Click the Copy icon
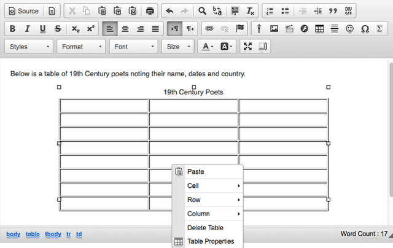Viewport: 393px width, 248px height. (87, 11)
